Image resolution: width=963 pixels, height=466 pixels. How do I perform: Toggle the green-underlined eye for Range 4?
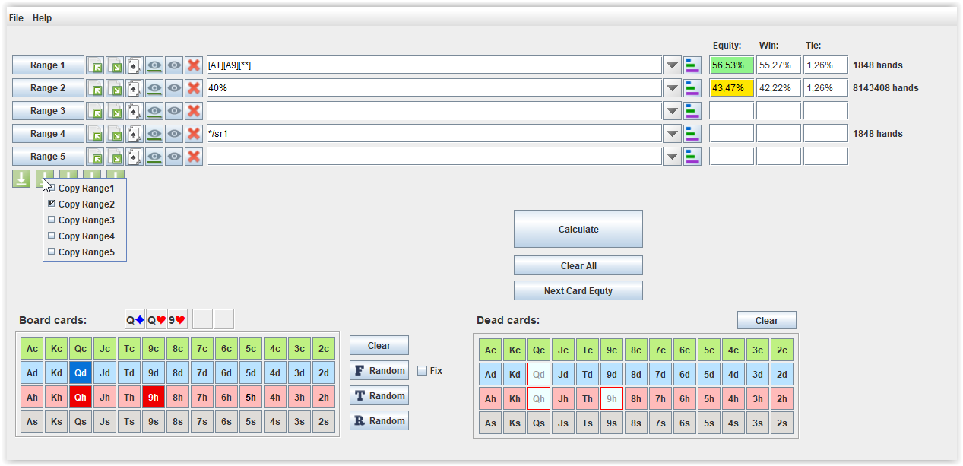154,134
